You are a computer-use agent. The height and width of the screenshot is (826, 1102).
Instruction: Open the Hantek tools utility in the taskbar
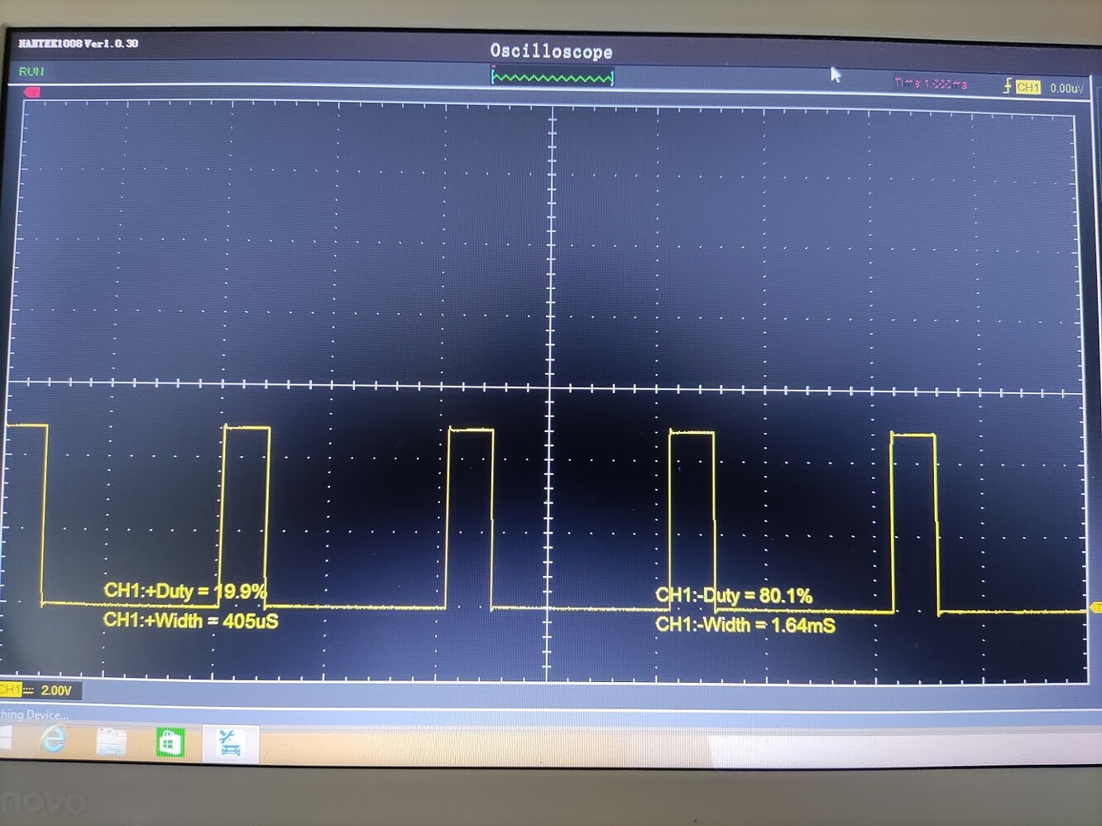[x=229, y=742]
